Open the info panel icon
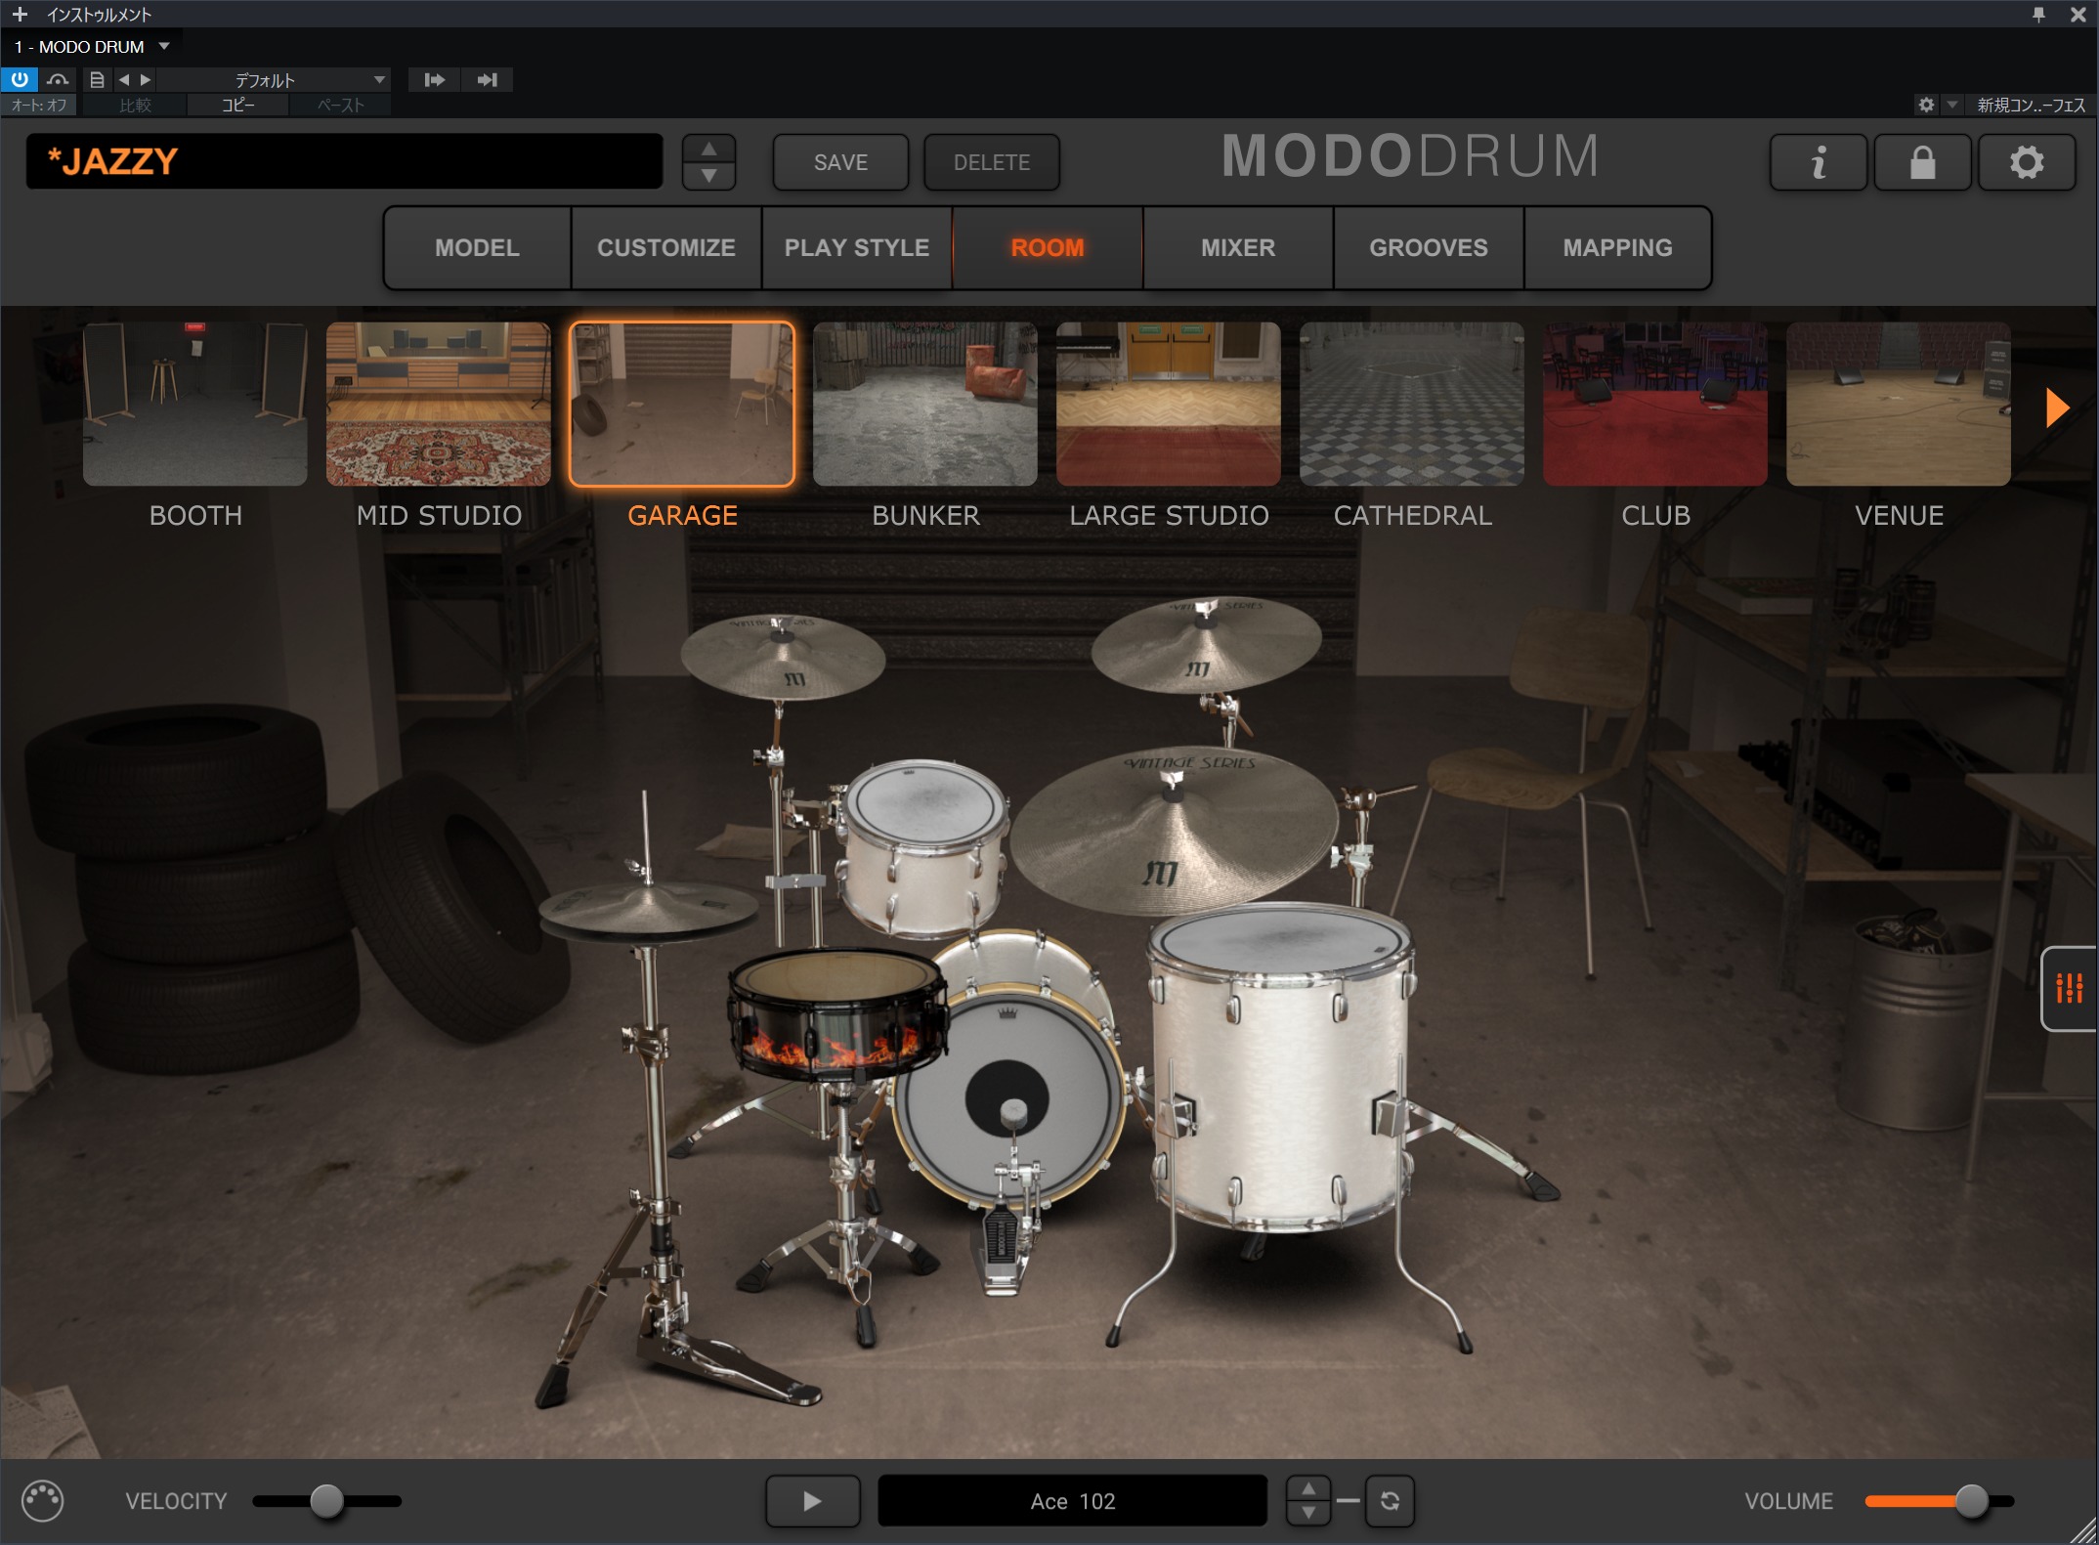 click(x=1819, y=162)
